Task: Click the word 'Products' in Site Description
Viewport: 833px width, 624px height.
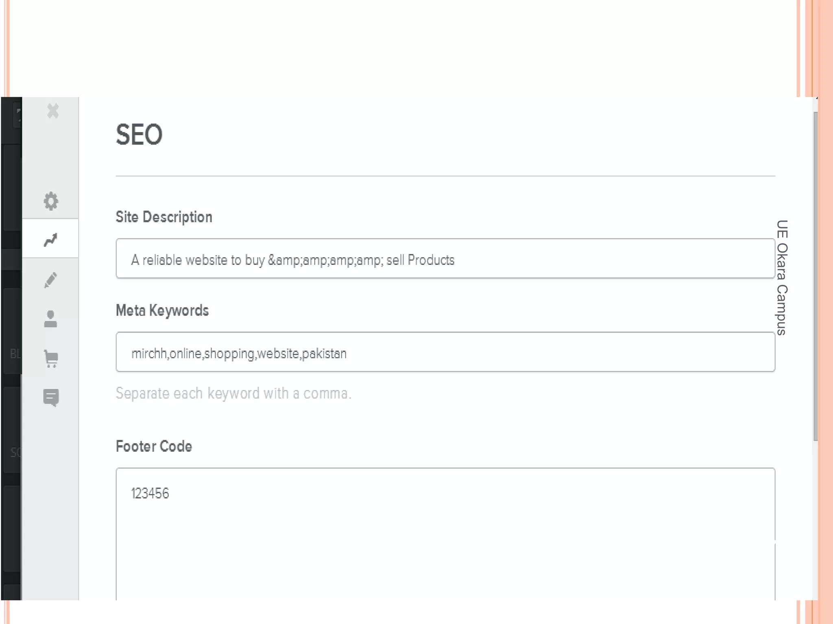Action: point(431,260)
